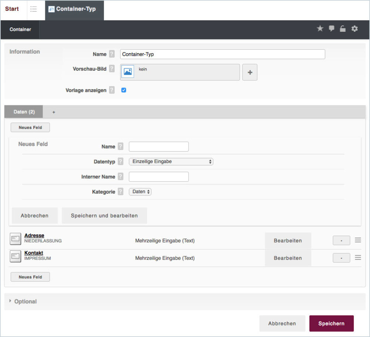Click the top Neues Feld button
The height and width of the screenshot is (337, 370).
[x=30, y=127]
